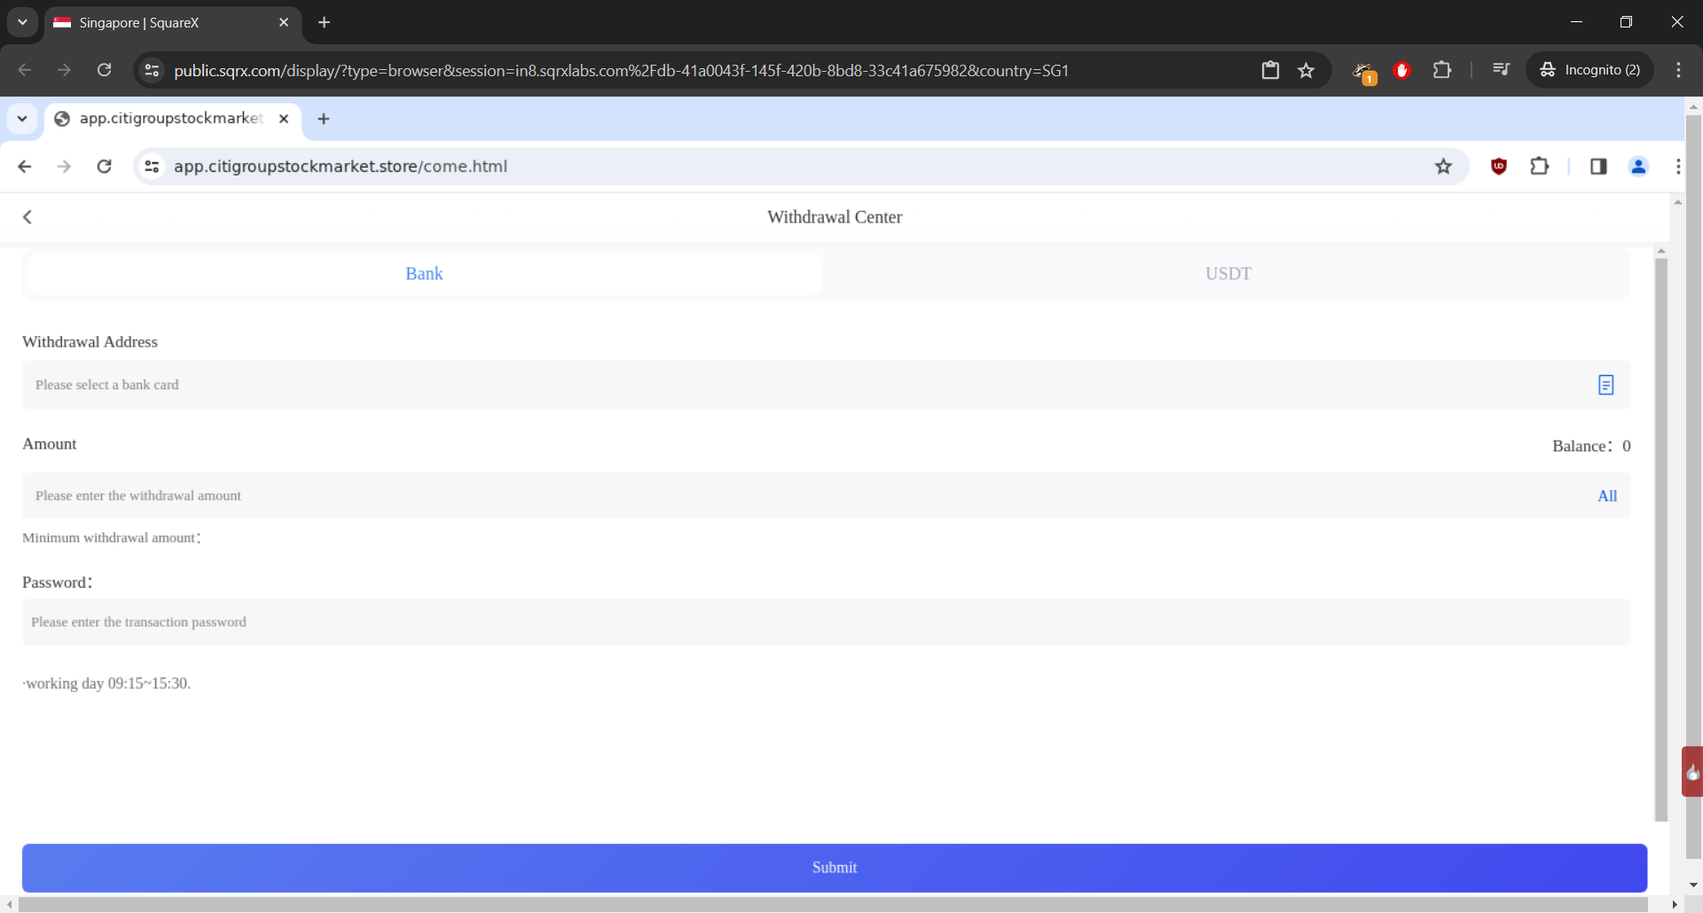
Task: Select the Bank withdrawal tab
Action: point(424,274)
